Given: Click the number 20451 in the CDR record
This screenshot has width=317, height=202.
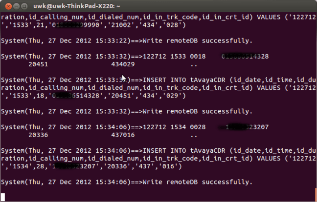Looking at the screenshot, I should pyautogui.click(x=38, y=64).
